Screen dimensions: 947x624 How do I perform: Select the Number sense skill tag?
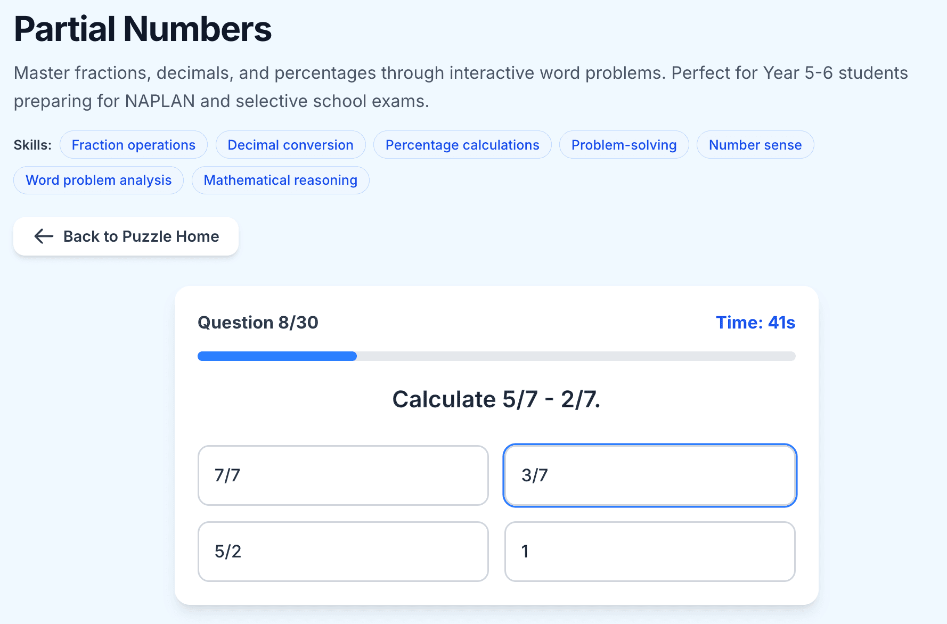point(755,144)
